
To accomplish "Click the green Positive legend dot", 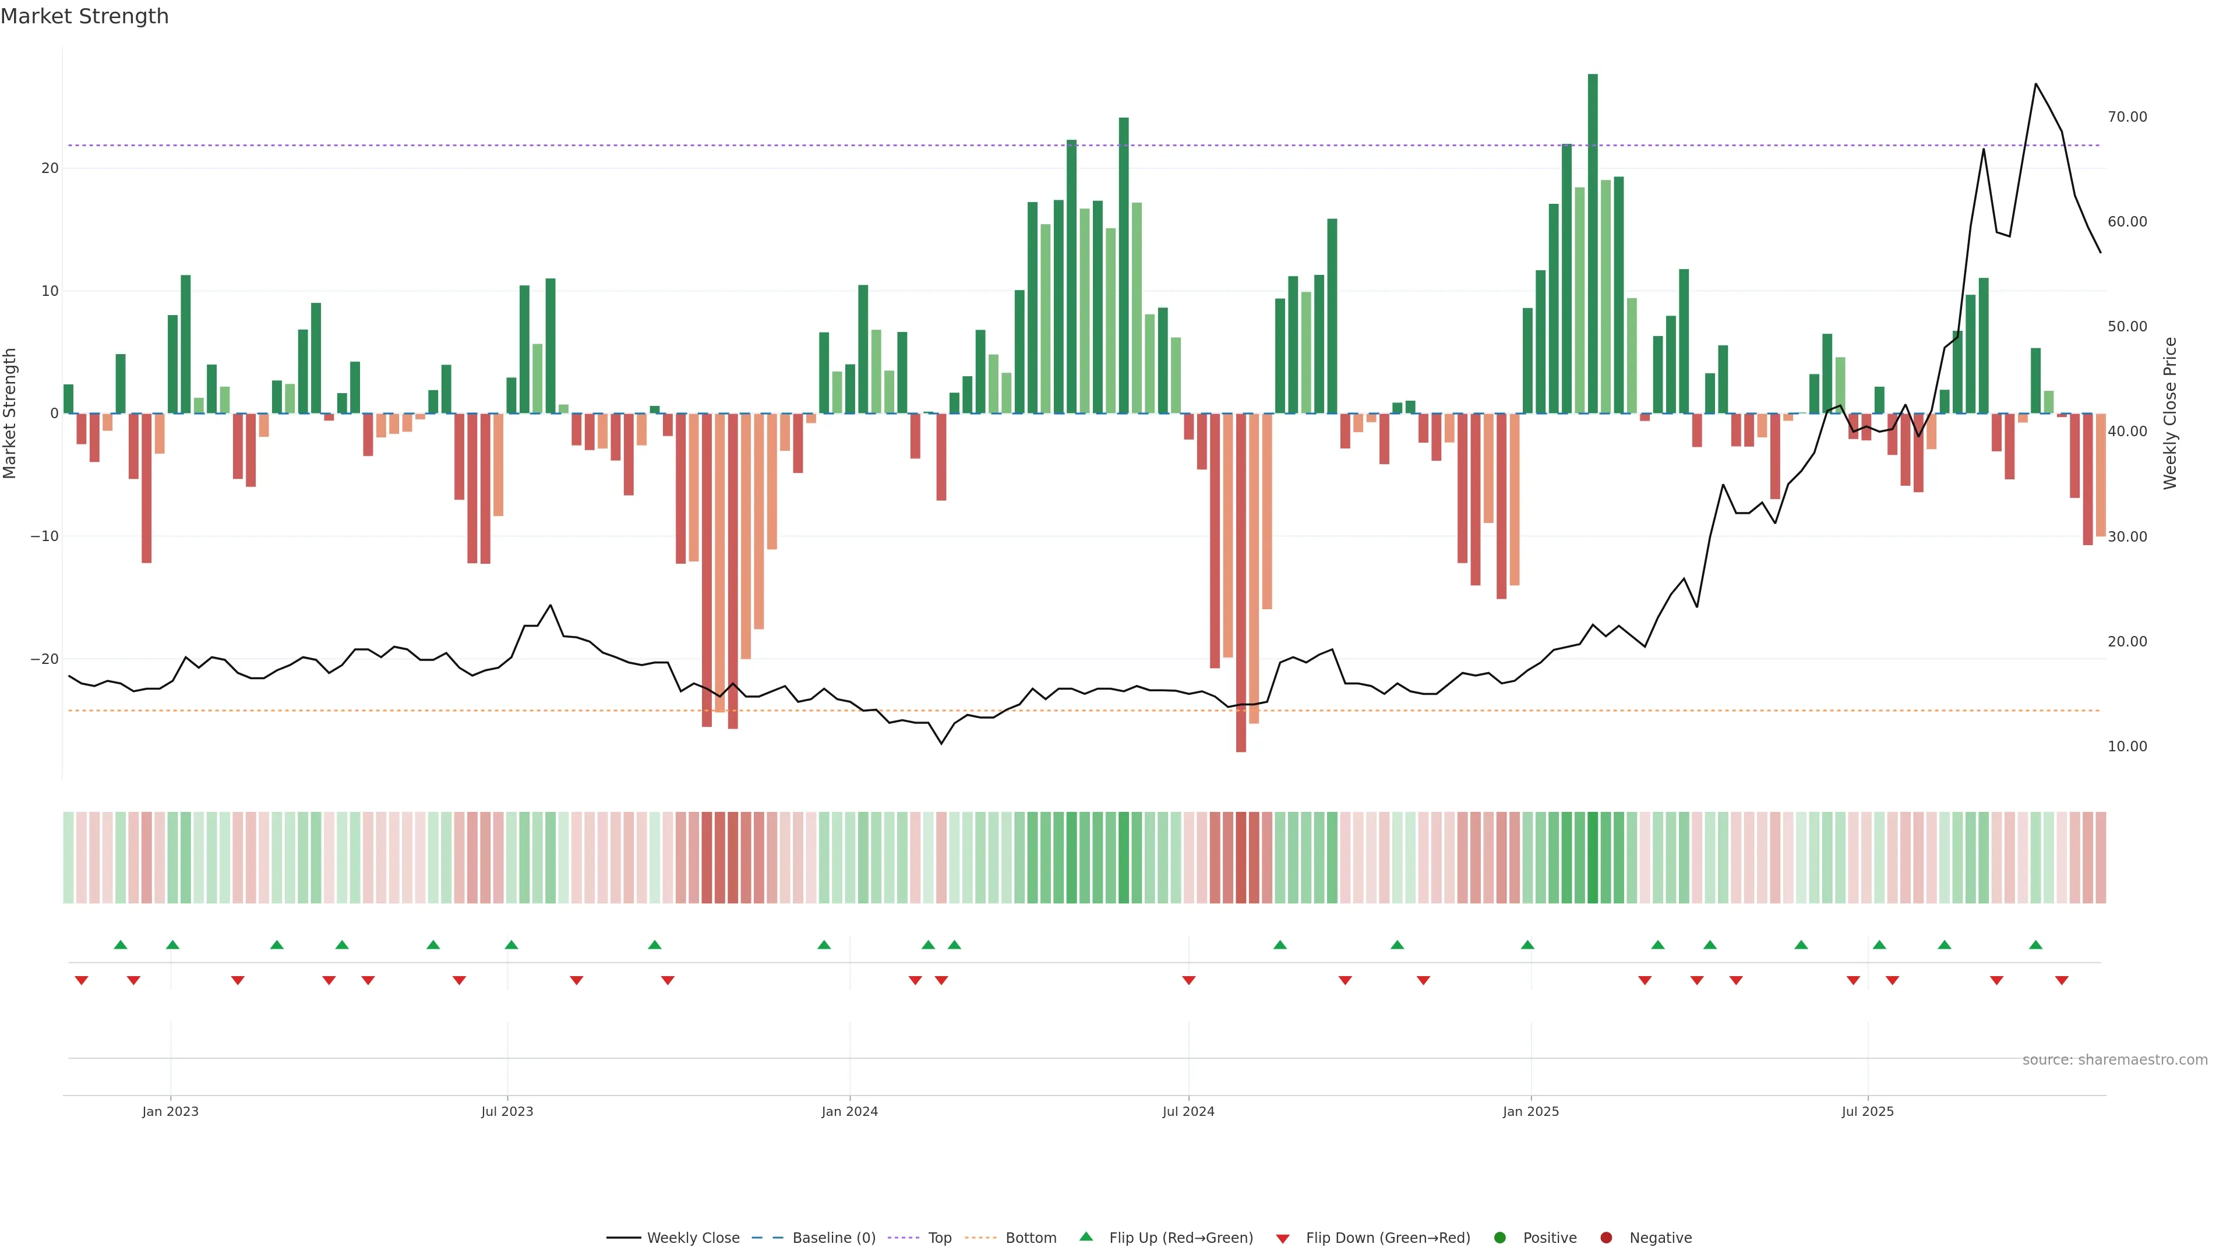I will [x=1499, y=1238].
